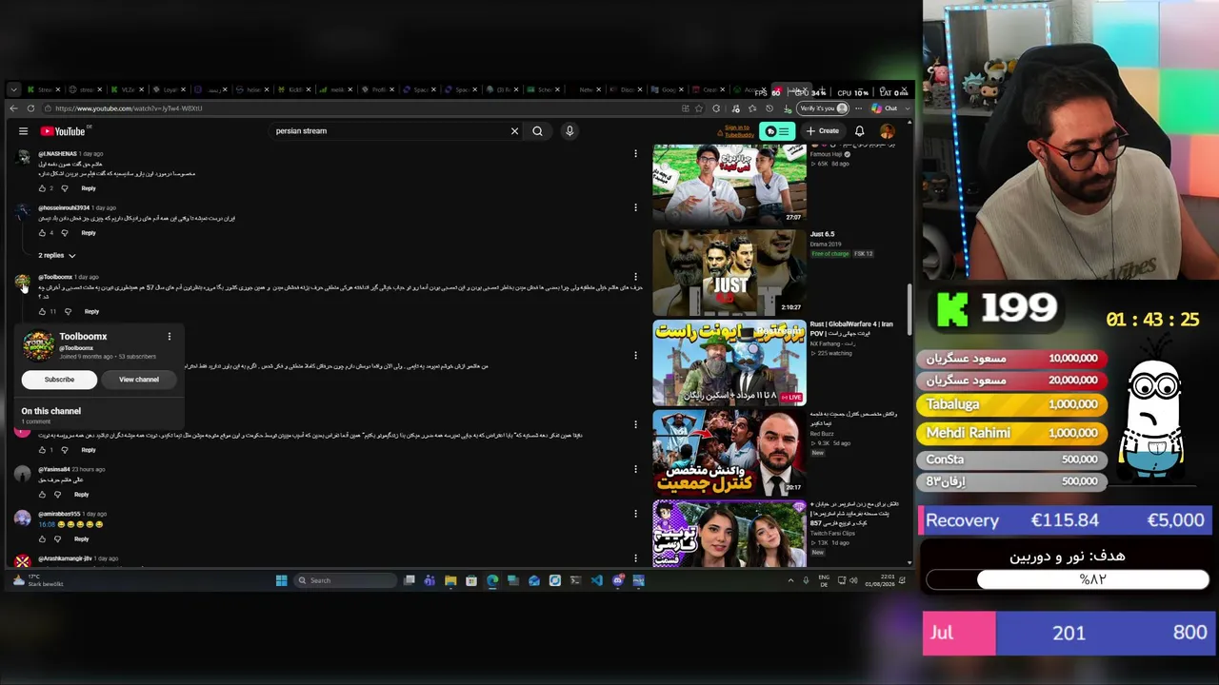
Task: Open Visual Studio Code from the taskbar
Action: point(596,580)
